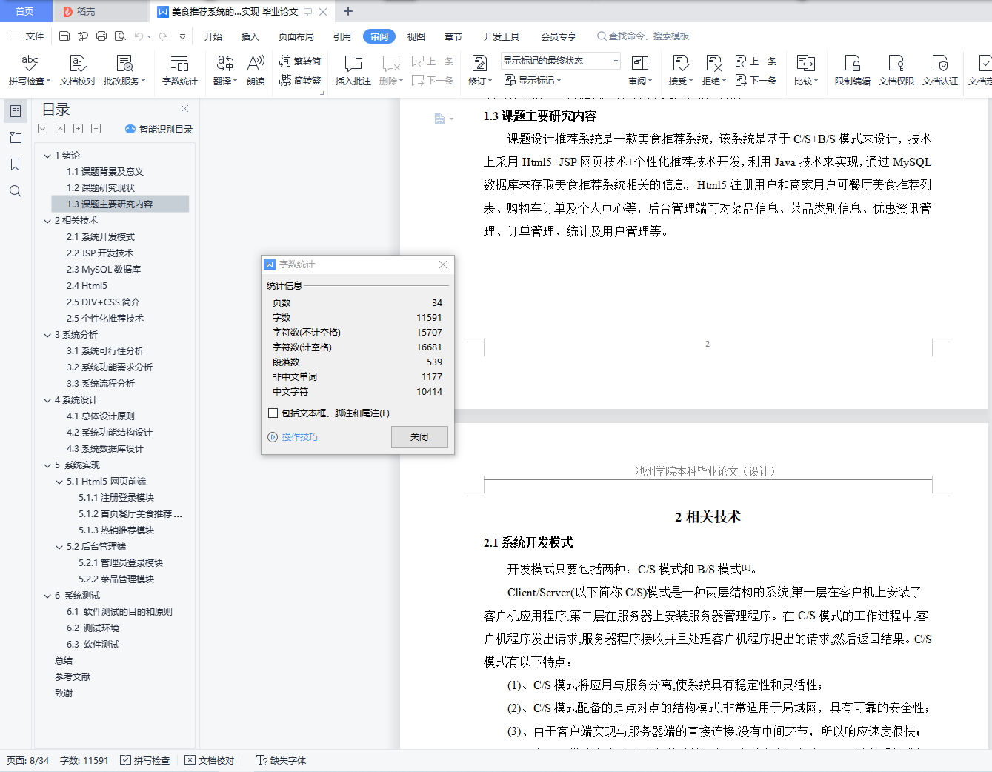Jump to 参考文献 in outline
The image size is (992, 772).
click(x=73, y=677)
